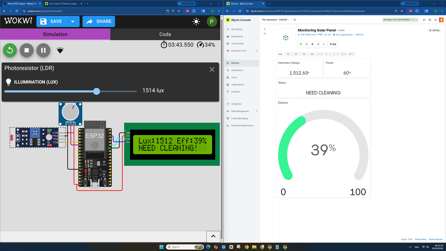The width and height of the screenshot is (446, 251).
Task: Open the Windows Start menu
Action: coord(161,247)
